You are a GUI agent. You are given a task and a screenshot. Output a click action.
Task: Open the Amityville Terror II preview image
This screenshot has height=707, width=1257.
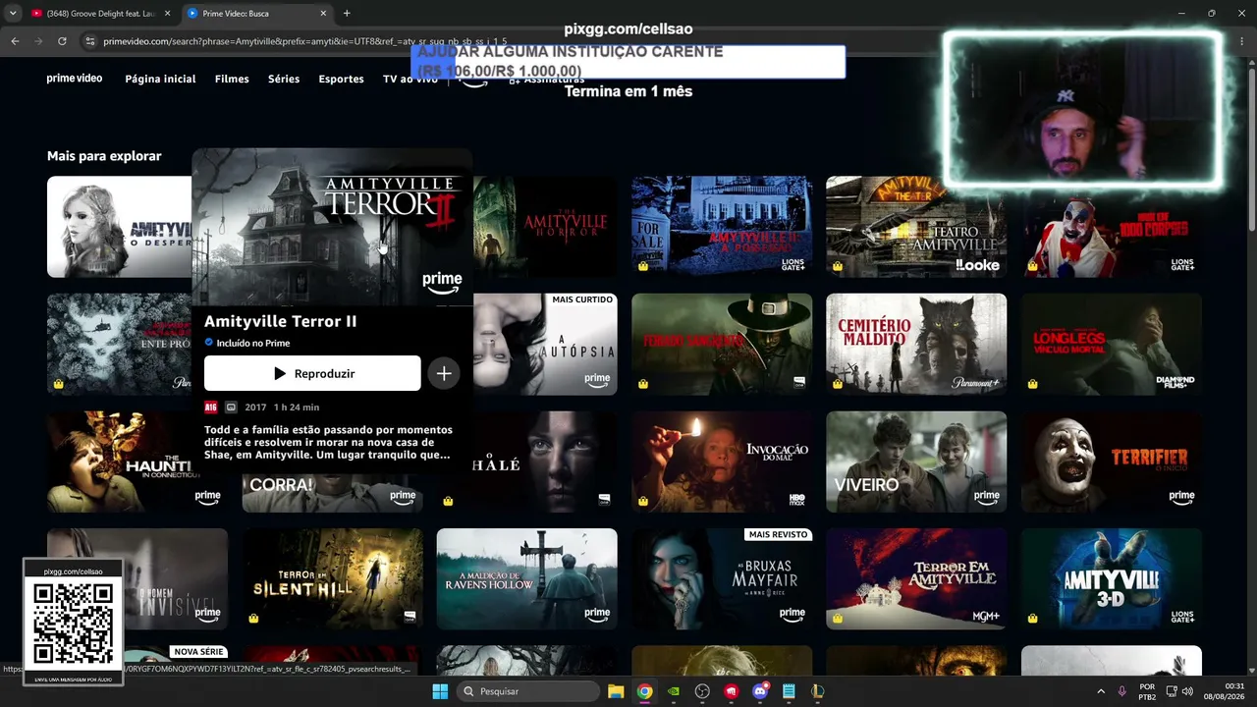332,228
